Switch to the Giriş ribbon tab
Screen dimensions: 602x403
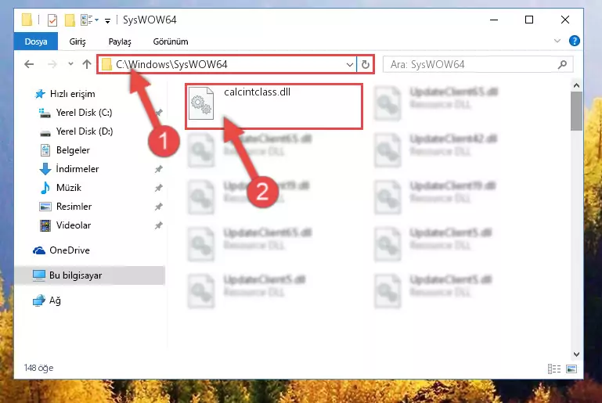tap(78, 41)
